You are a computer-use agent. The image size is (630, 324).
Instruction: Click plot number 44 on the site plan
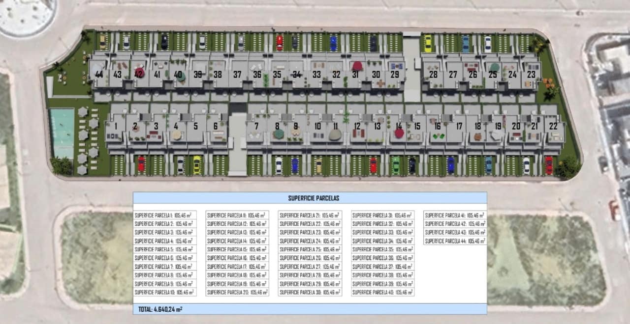click(x=99, y=75)
